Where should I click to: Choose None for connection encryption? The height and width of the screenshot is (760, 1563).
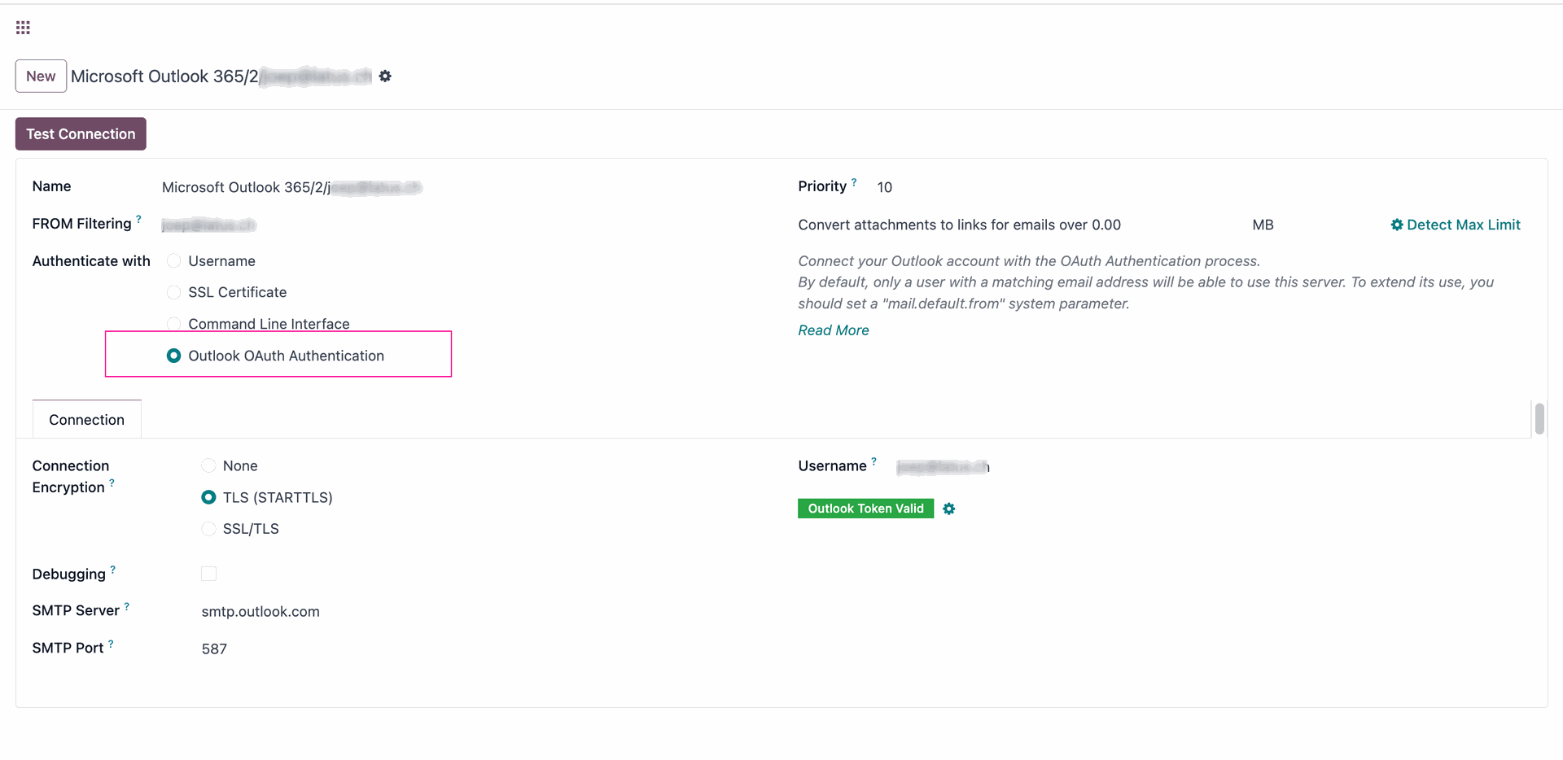pos(208,465)
